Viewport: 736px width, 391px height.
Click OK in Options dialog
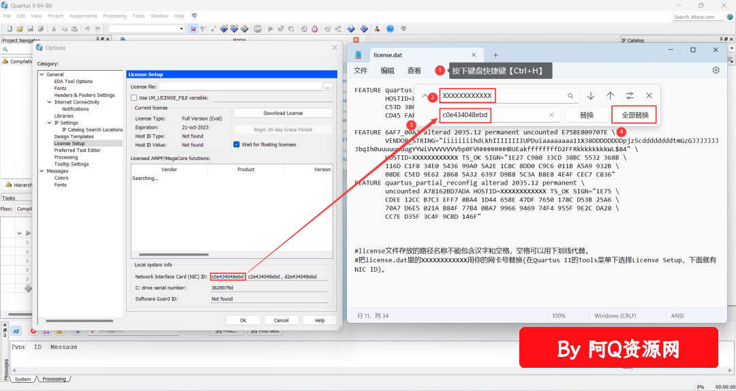tap(243, 320)
